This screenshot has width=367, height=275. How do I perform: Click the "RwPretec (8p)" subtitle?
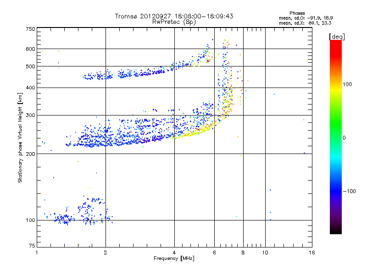(174, 22)
